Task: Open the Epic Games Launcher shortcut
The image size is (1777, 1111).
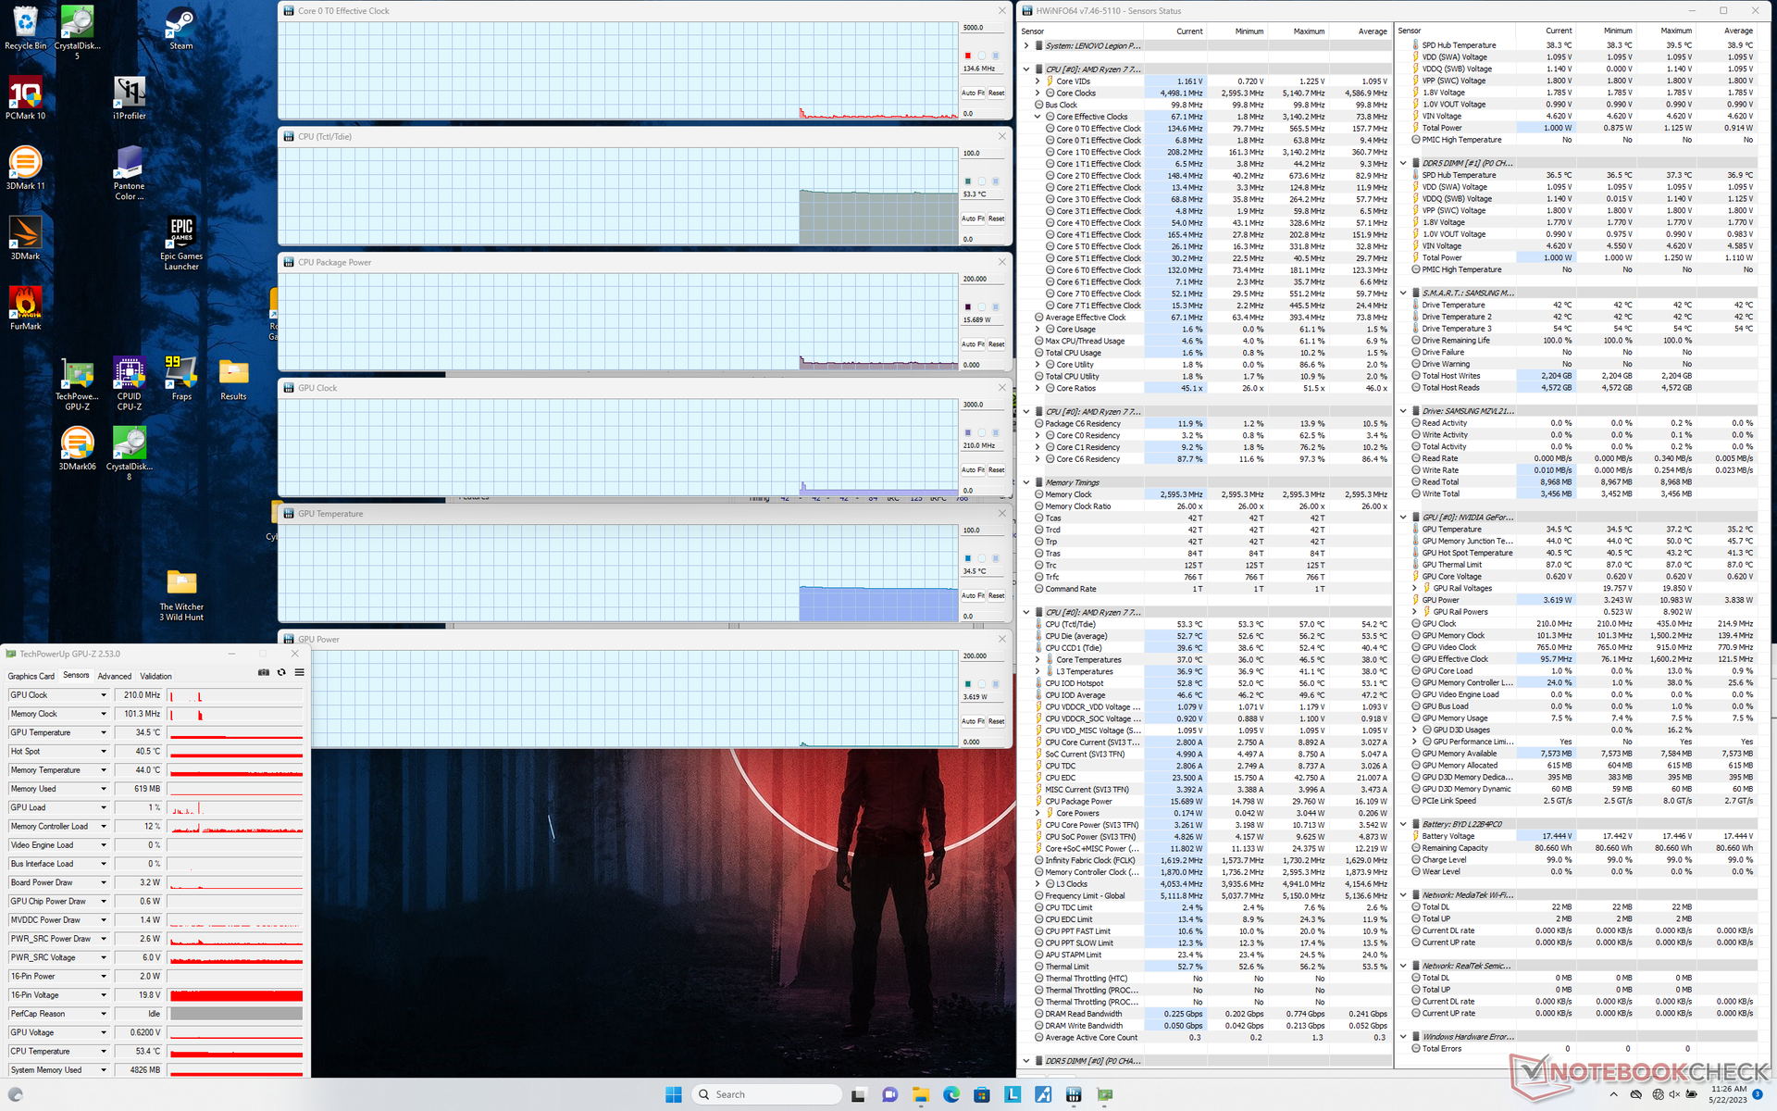Action: [180, 243]
